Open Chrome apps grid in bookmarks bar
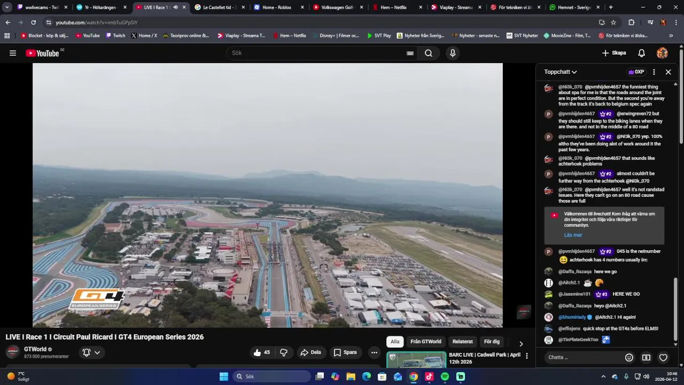 (7, 36)
